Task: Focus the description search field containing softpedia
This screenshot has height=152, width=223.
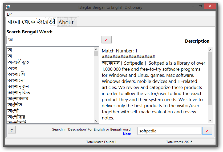Action: 169,131
